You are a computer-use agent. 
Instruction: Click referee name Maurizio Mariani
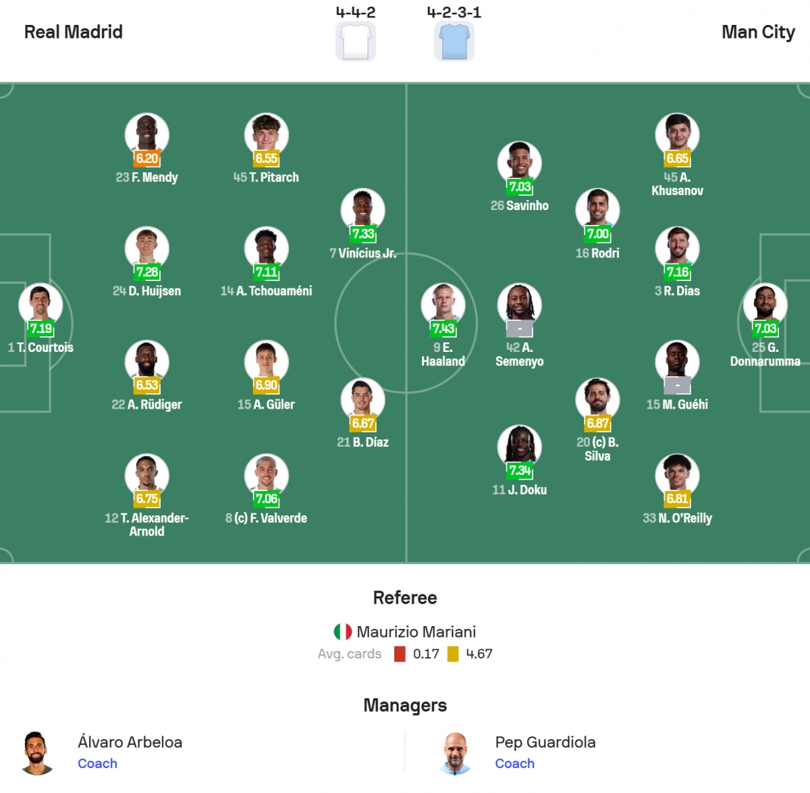click(416, 632)
